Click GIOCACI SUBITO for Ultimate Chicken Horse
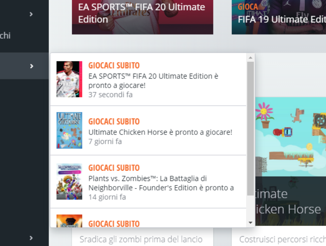 click(x=114, y=121)
